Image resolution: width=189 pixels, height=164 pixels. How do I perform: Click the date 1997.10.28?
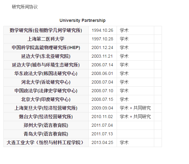click(102, 39)
